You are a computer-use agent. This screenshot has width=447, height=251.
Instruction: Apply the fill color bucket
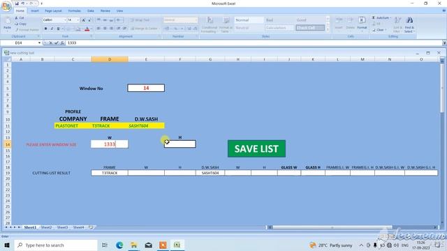coord(78,29)
